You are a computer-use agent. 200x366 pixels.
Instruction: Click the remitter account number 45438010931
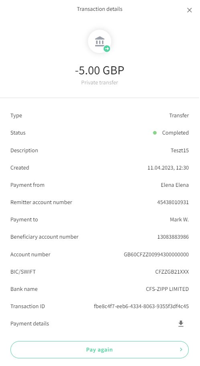tap(173, 202)
